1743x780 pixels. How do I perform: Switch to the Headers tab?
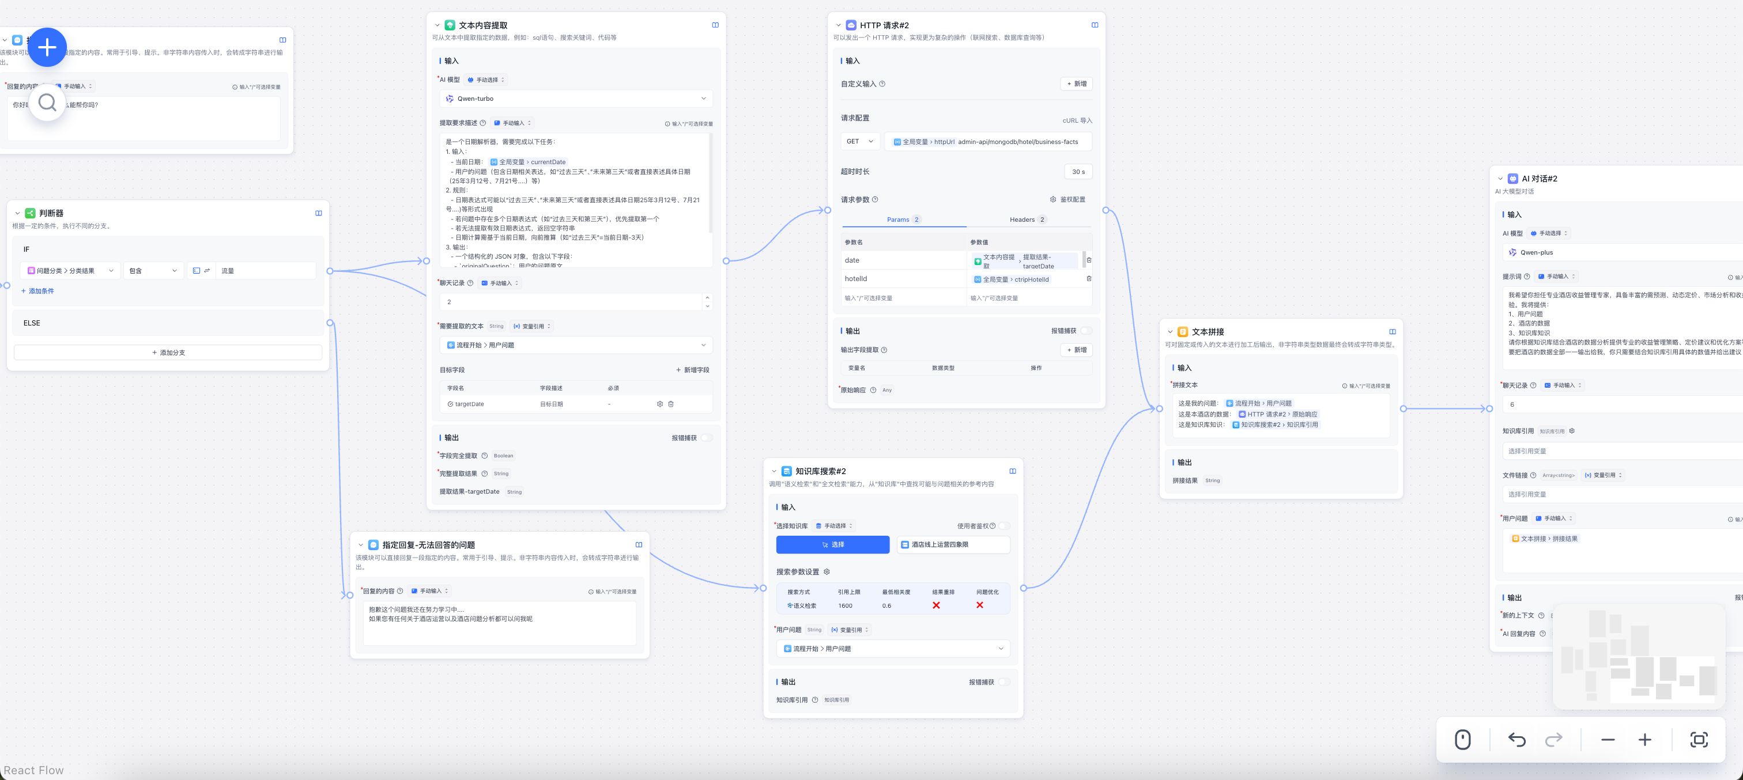click(1027, 219)
